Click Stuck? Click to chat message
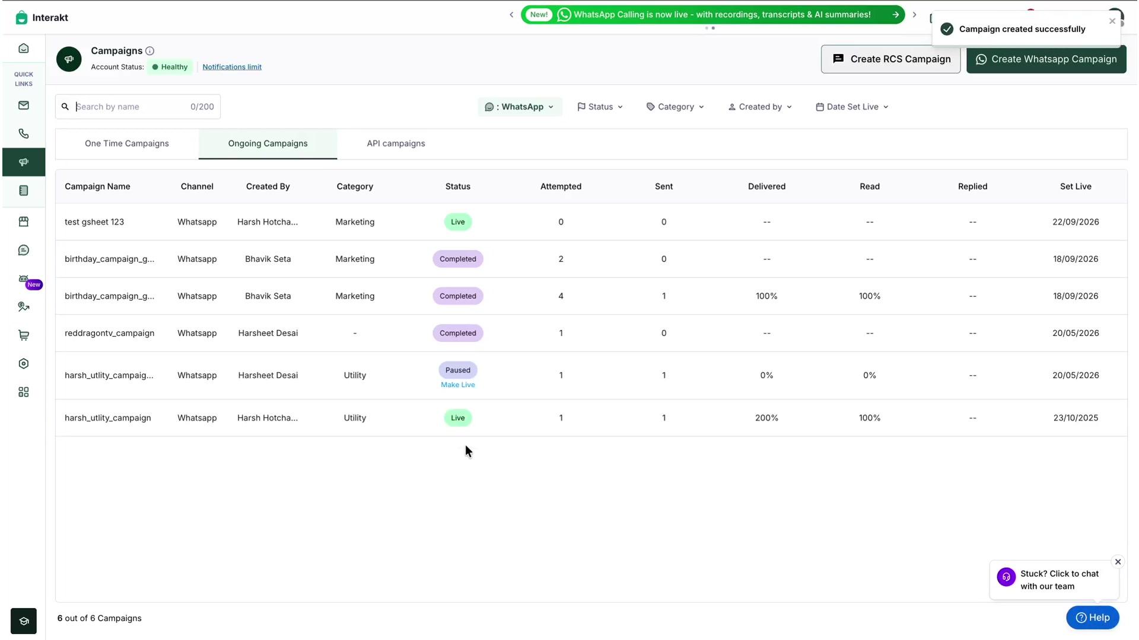 pyautogui.click(x=1059, y=580)
